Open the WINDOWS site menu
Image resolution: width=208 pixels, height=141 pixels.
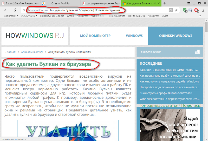coord(134,36)
